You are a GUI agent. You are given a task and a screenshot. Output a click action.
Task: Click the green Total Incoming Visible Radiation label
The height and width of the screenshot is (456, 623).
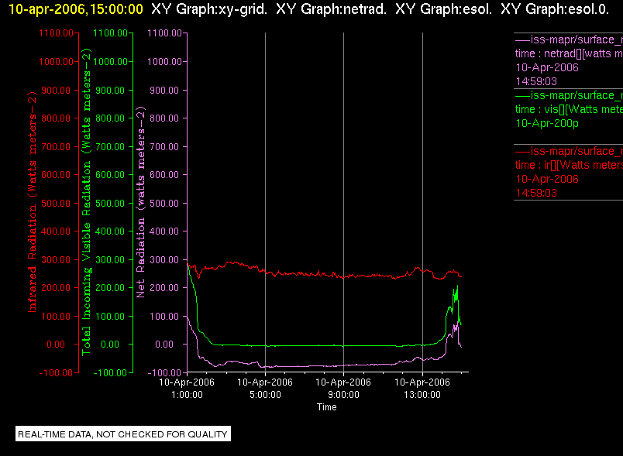click(86, 201)
